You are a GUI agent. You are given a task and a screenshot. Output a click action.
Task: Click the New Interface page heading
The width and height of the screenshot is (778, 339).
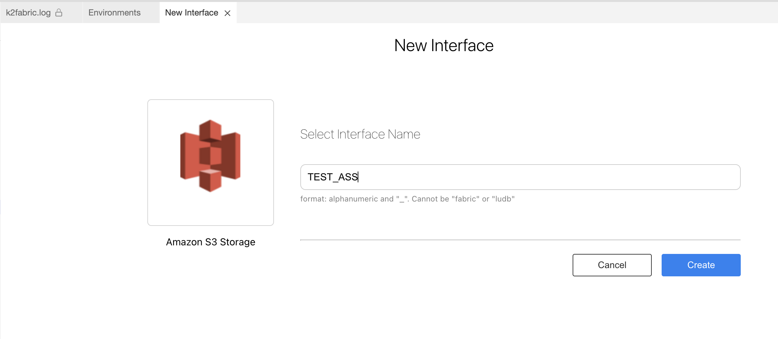[x=444, y=46]
